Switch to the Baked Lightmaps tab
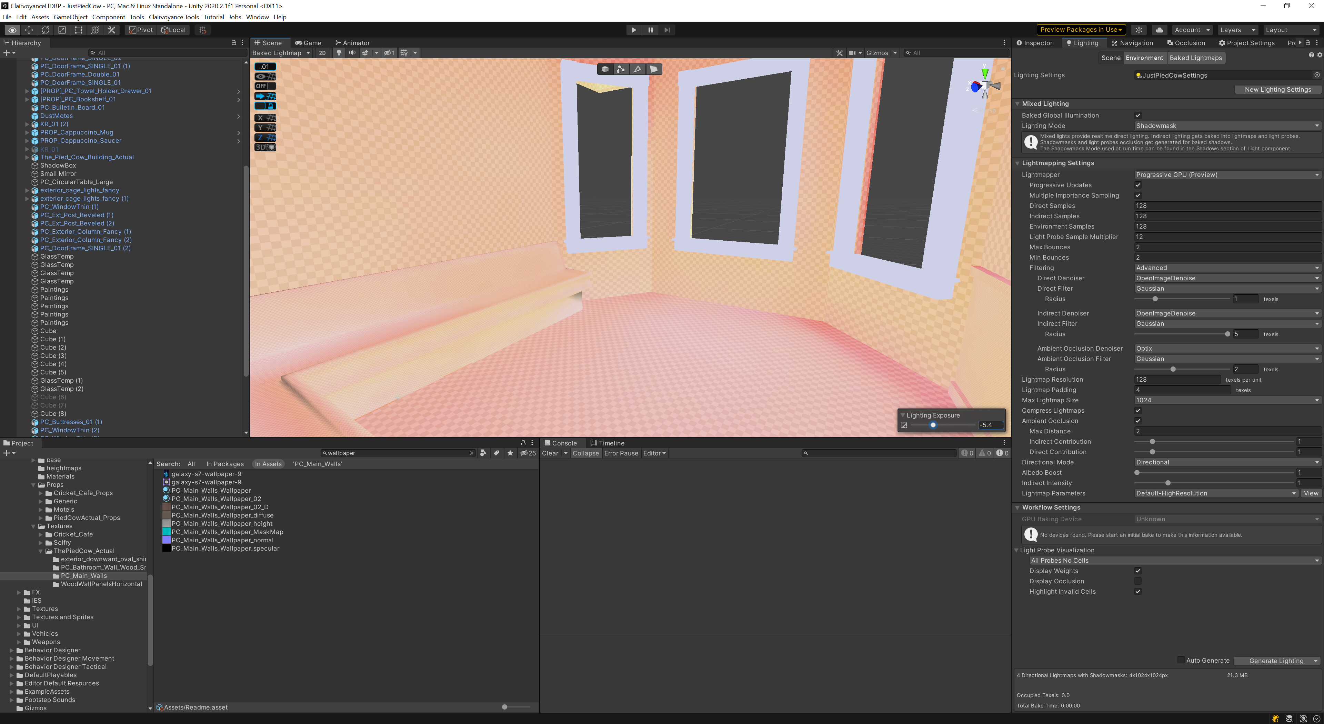Screen dimensions: 1324x724 click(1196, 58)
